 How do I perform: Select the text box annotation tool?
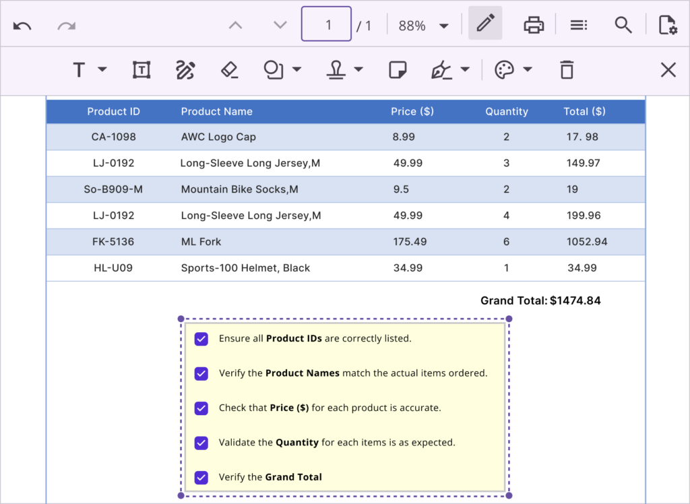click(141, 69)
